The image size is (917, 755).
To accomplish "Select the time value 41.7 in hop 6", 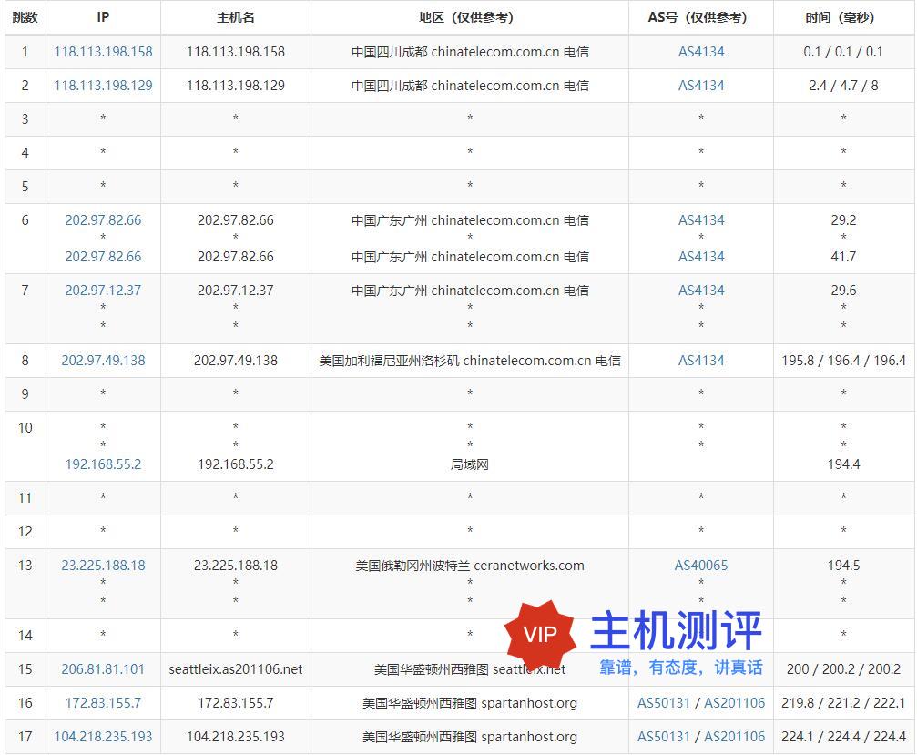I will coord(843,256).
